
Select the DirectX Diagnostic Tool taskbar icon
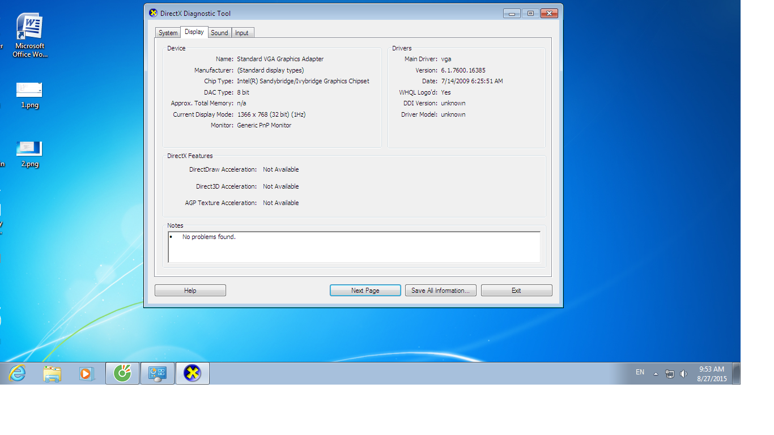click(x=193, y=373)
